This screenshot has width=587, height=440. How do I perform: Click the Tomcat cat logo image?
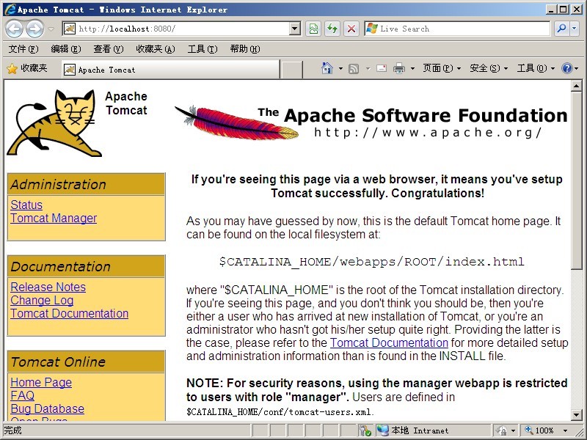54,123
